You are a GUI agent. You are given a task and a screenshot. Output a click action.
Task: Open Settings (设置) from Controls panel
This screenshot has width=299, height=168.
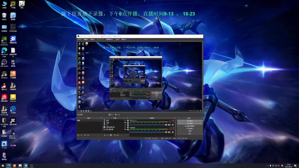tap(190, 131)
